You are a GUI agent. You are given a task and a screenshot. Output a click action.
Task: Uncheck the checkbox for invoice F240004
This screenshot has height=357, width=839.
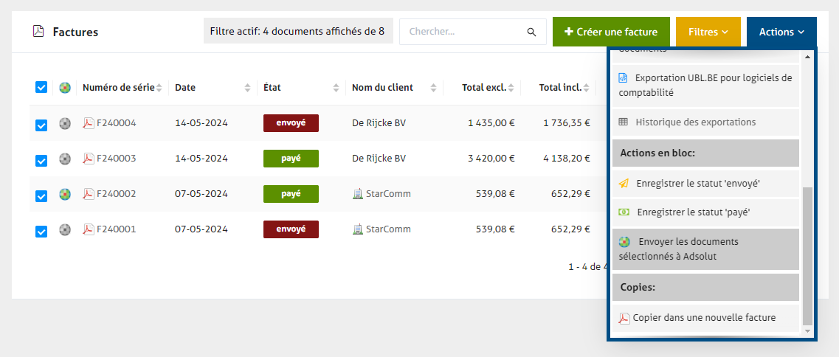(41, 125)
